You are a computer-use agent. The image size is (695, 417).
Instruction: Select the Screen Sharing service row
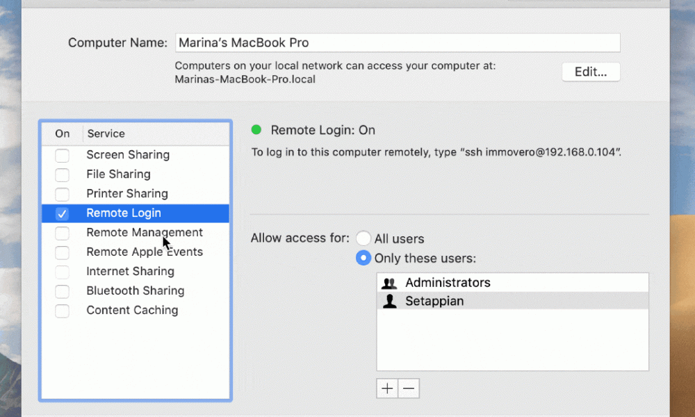[136, 155]
